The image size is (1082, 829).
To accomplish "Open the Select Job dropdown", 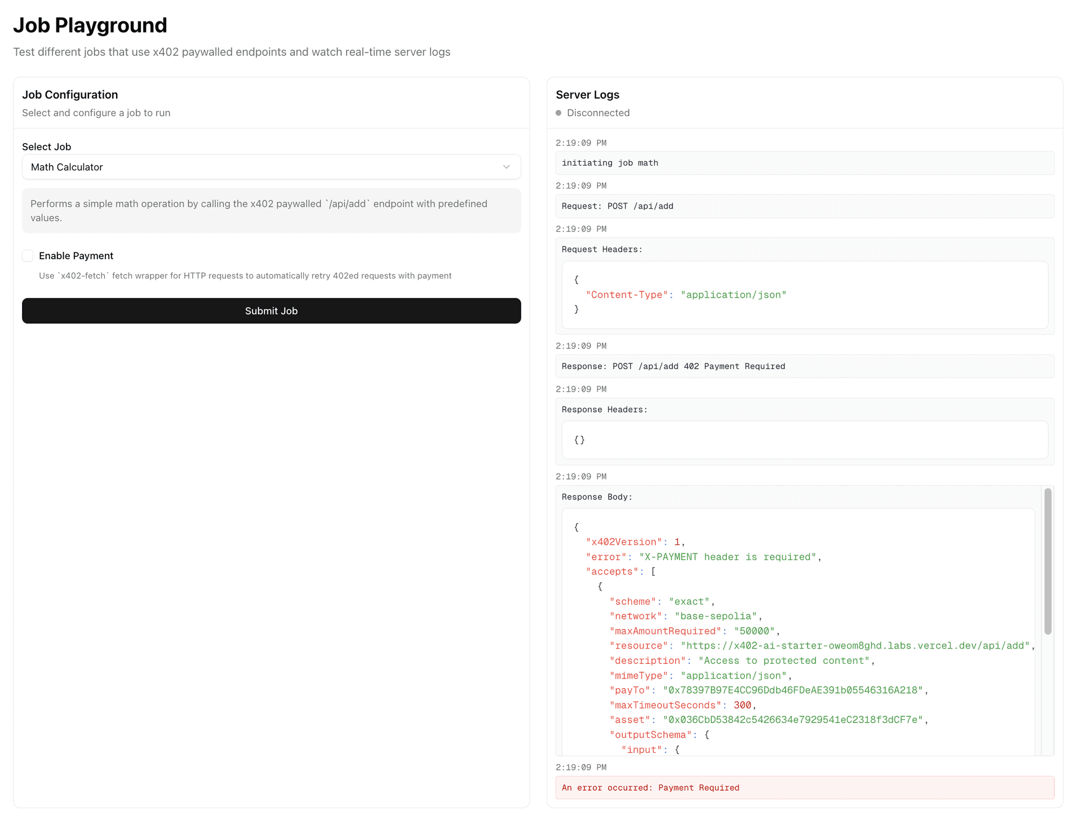I will pyautogui.click(x=270, y=167).
